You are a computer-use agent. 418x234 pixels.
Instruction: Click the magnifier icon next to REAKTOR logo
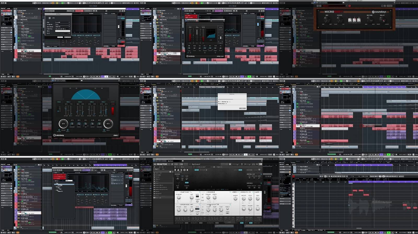click(x=172, y=164)
